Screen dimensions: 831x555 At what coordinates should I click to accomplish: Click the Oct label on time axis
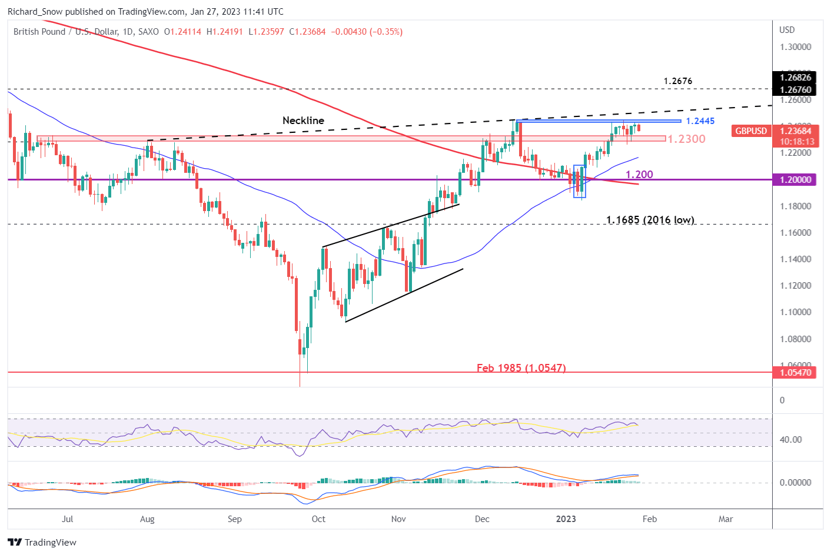point(318,519)
